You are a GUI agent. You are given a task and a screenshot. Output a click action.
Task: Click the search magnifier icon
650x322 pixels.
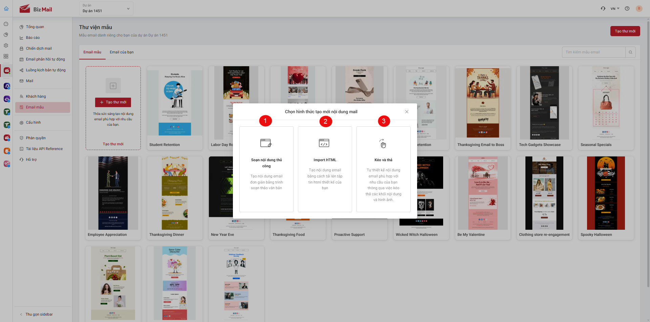[630, 52]
